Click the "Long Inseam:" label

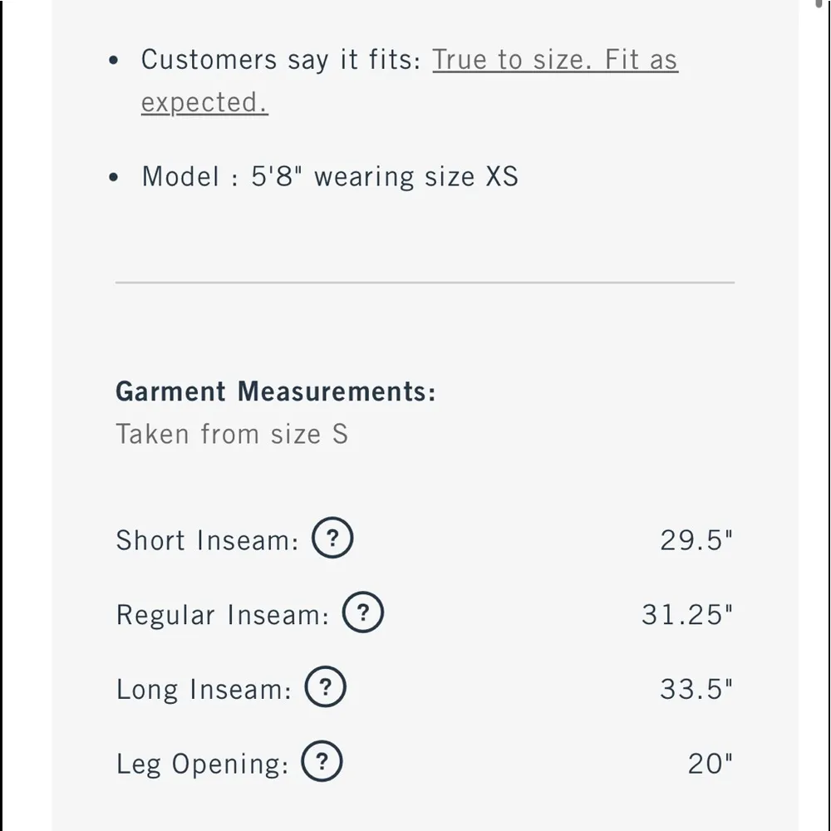(x=204, y=690)
